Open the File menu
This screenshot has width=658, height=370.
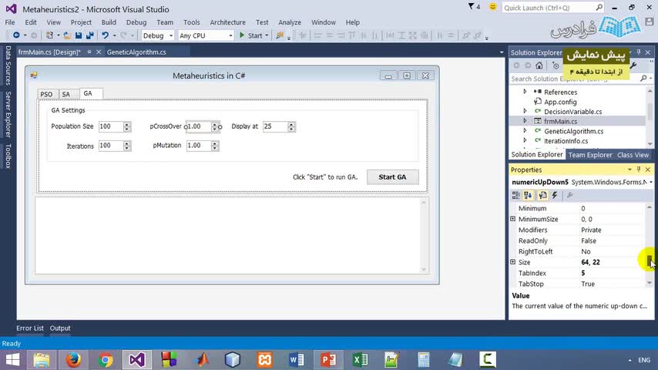pos(10,22)
